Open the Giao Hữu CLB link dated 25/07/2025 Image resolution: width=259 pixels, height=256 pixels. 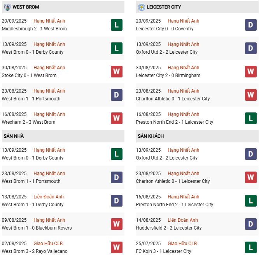click(182, 244)
